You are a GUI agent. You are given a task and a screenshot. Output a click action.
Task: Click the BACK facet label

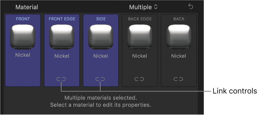click(179, 19)
